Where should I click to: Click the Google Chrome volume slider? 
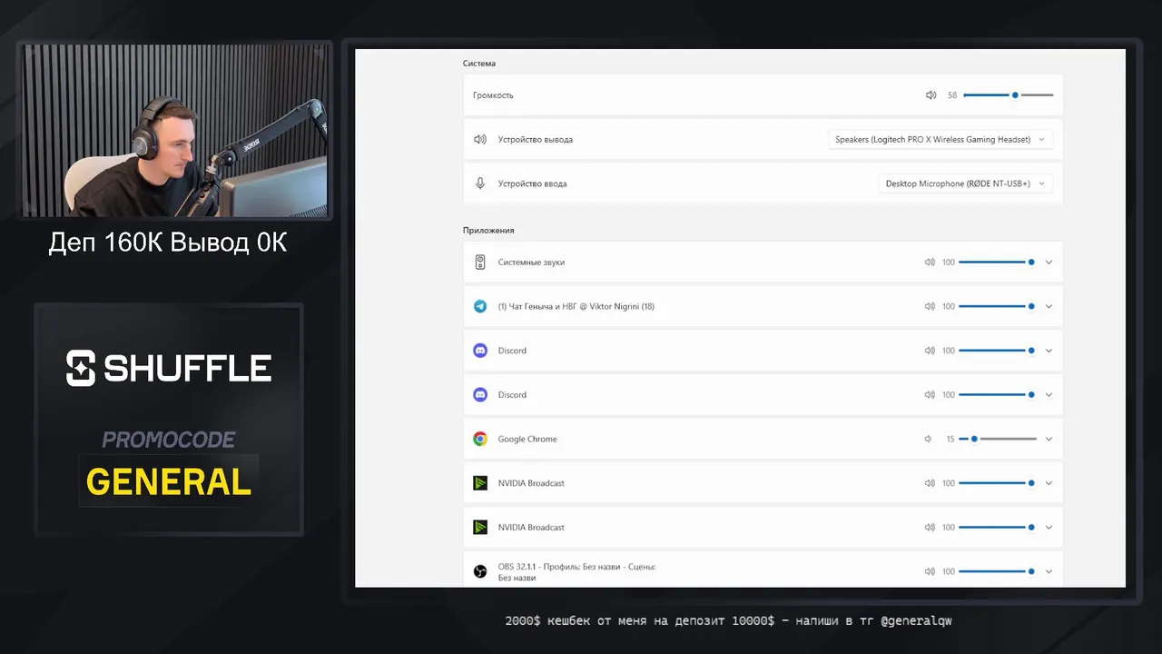click(x=998, y=439)
